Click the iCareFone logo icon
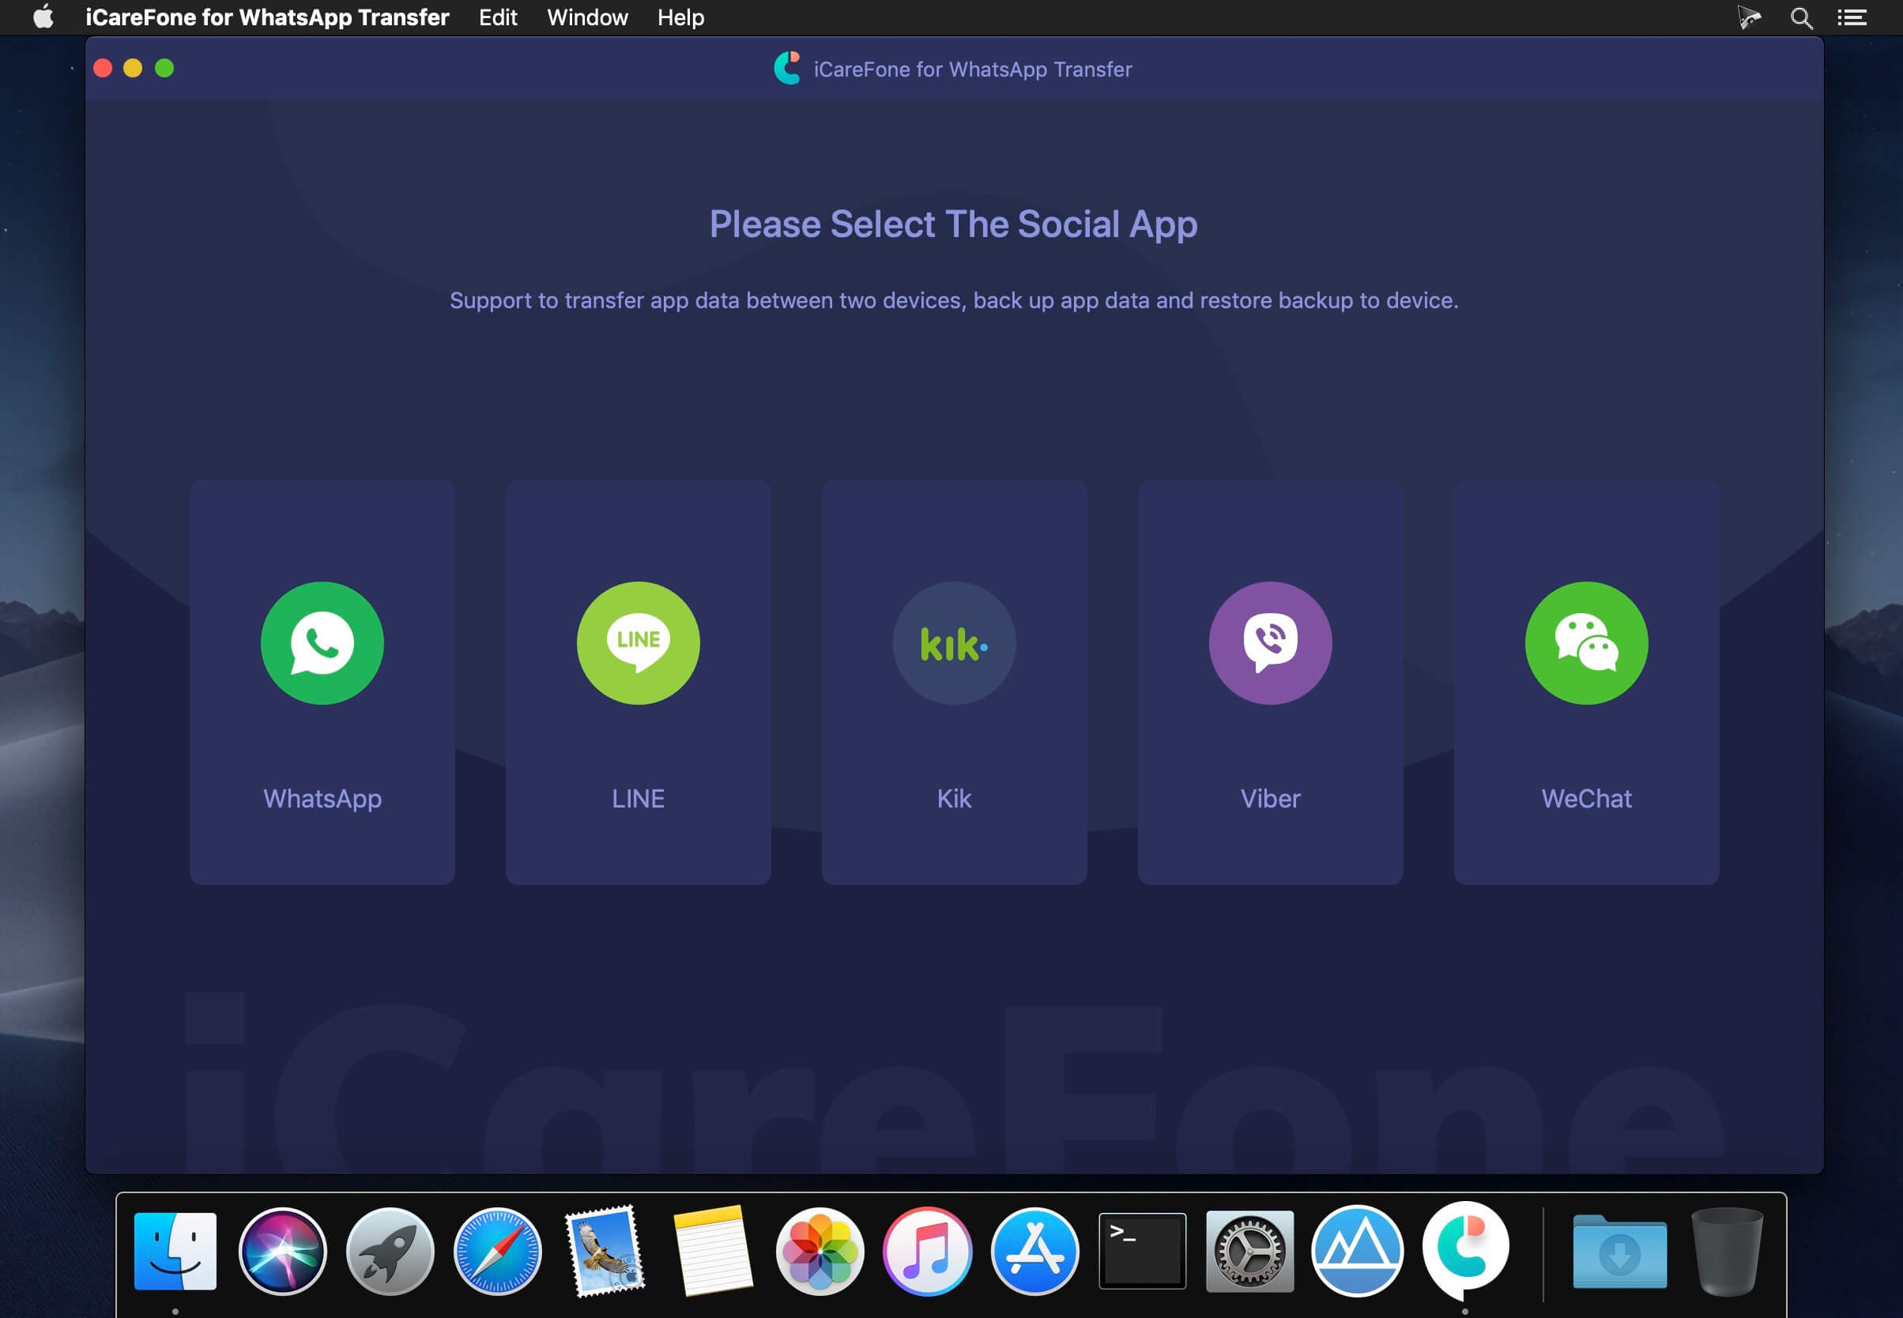Screen dimensions: 1903x1318 (x=789, y=68)
